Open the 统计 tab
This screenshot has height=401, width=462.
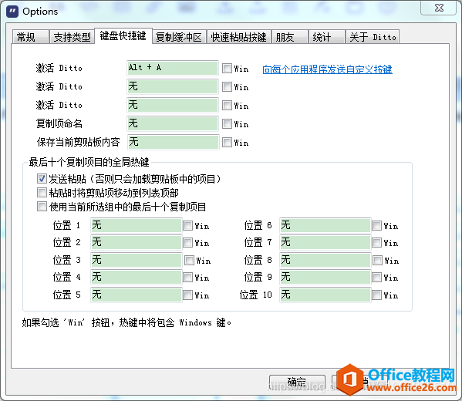pos(326,37)
